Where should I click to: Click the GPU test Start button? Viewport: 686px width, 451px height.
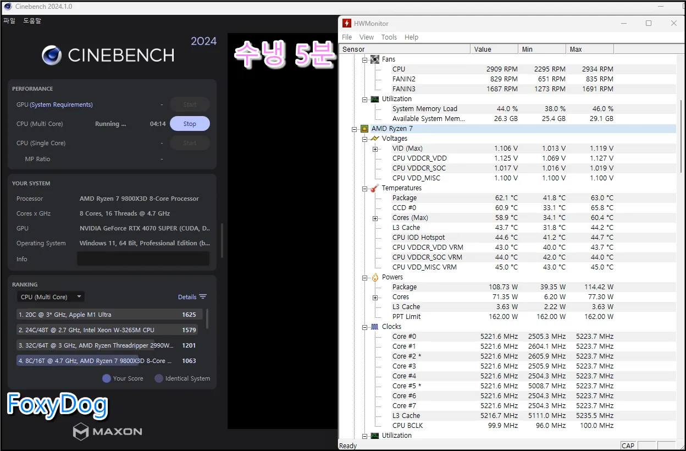190,105
